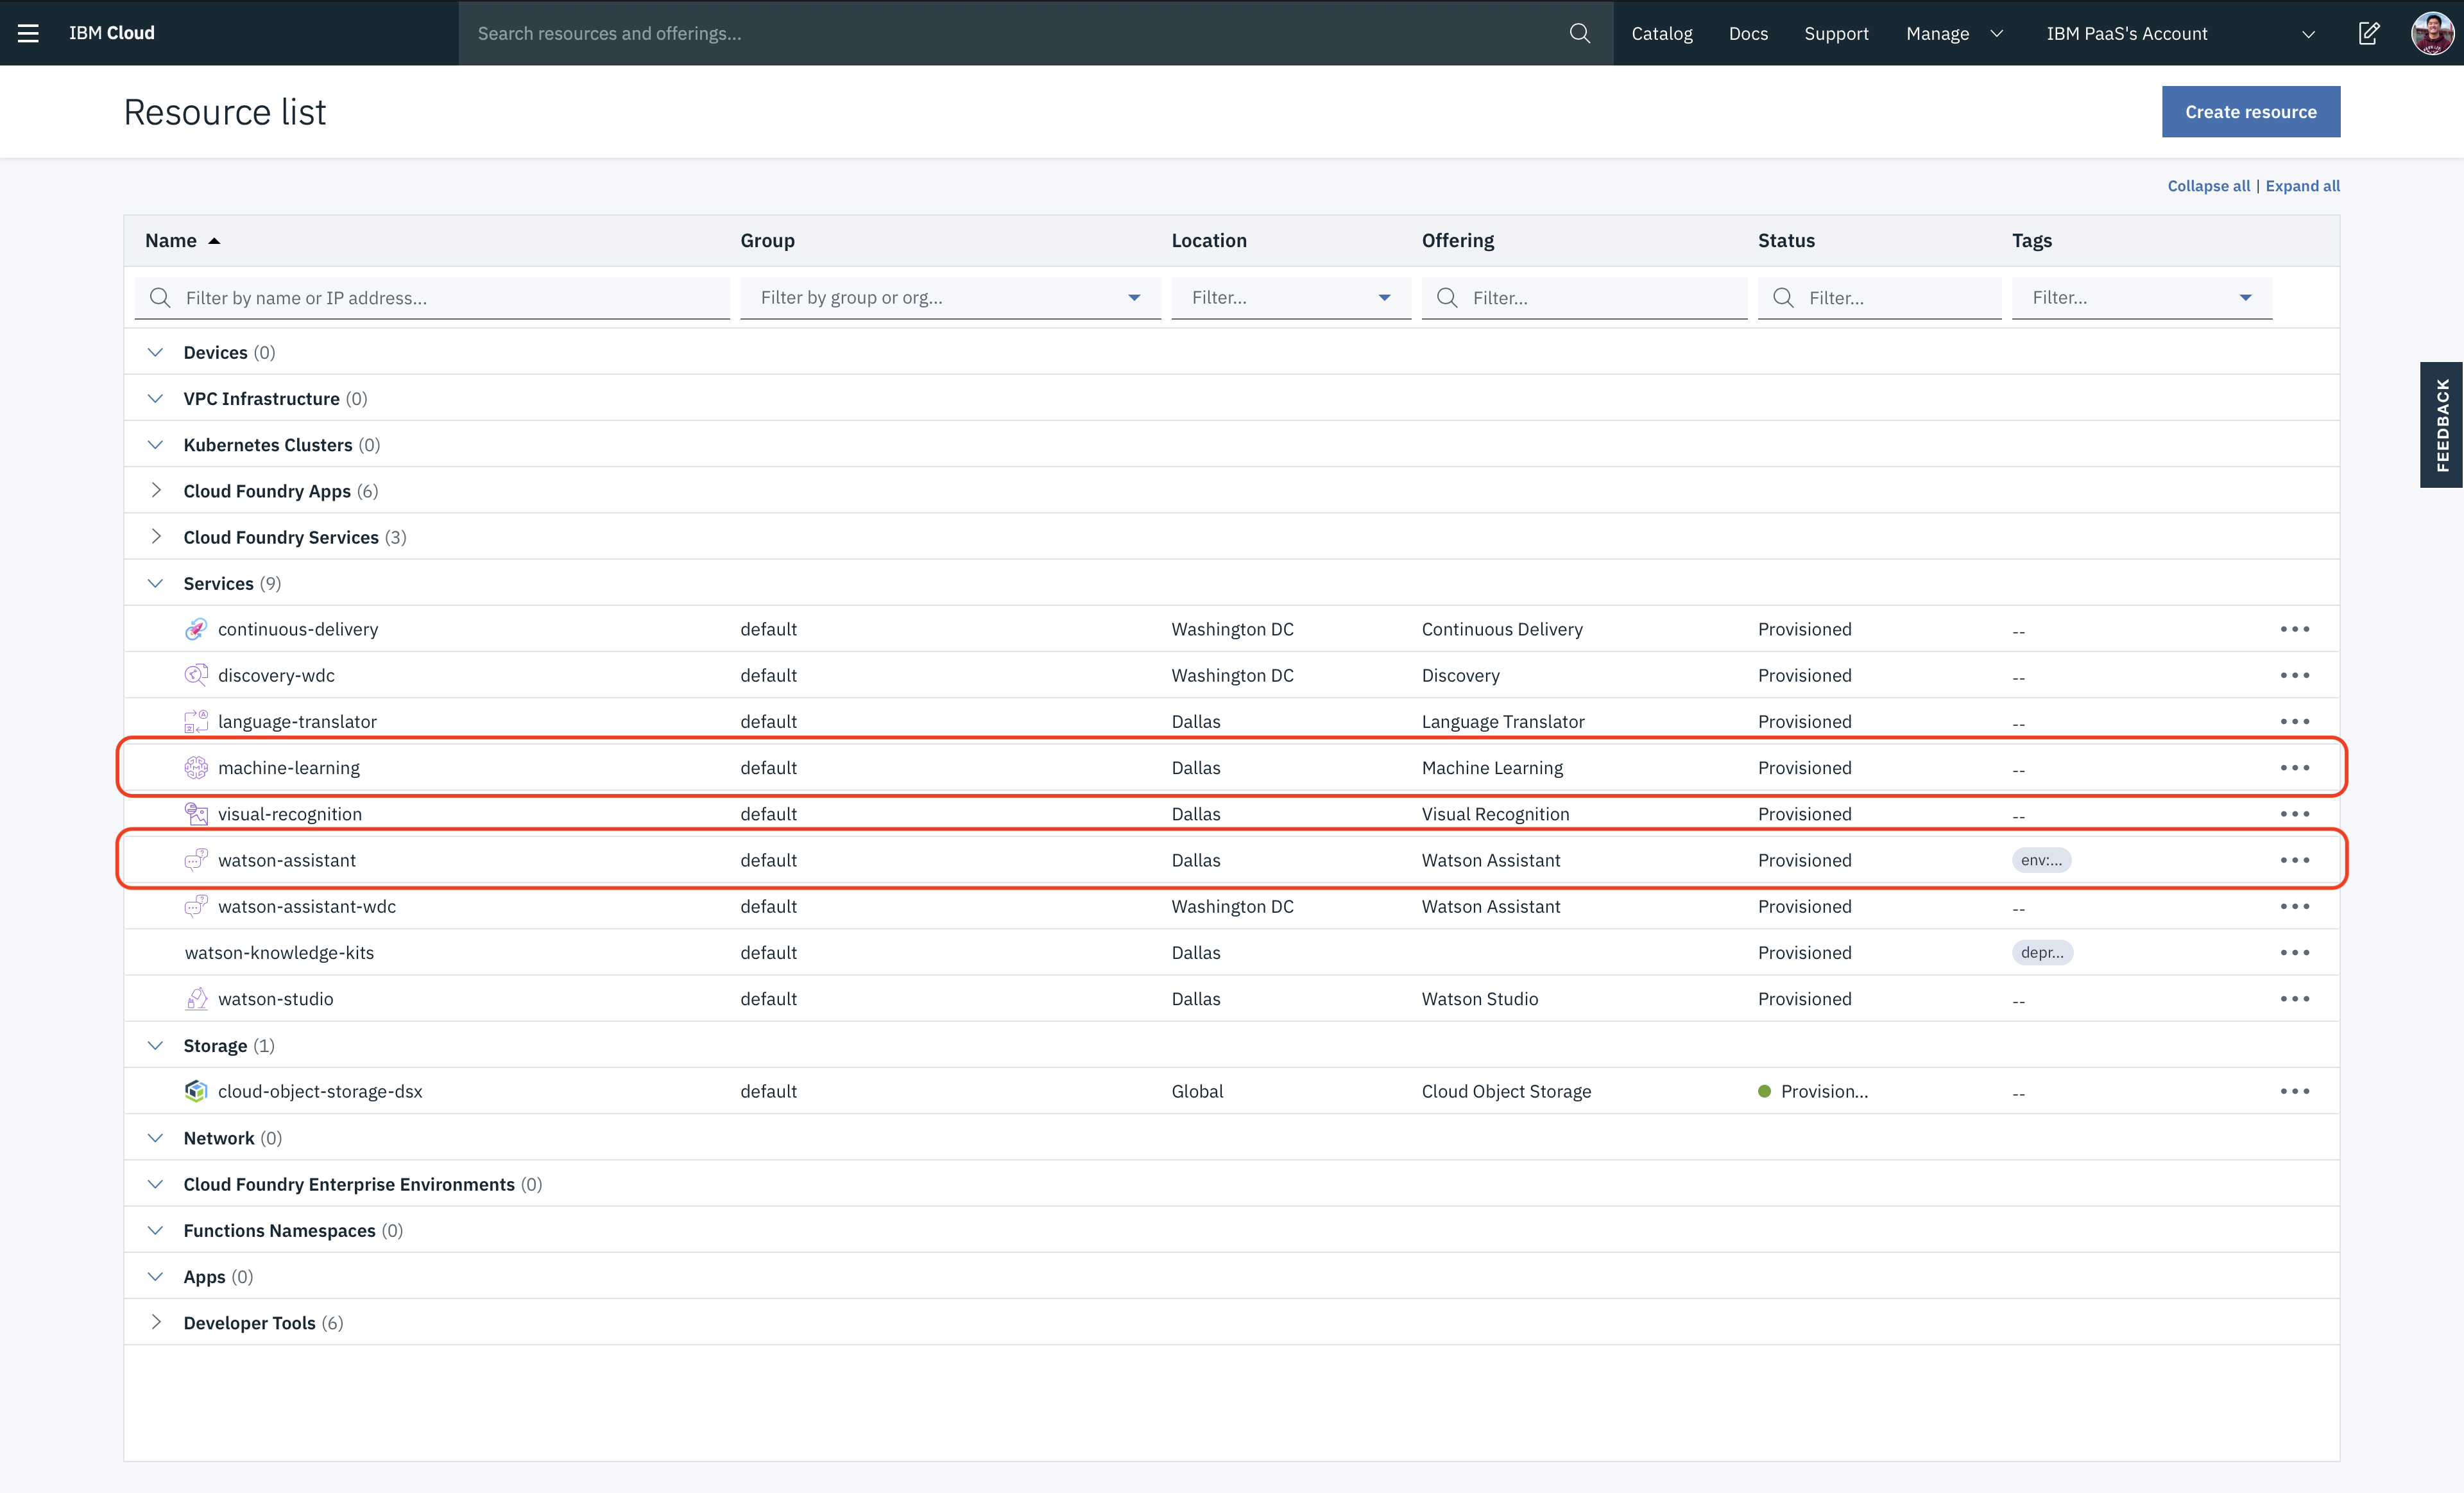Click the Expand all link

2302,186
